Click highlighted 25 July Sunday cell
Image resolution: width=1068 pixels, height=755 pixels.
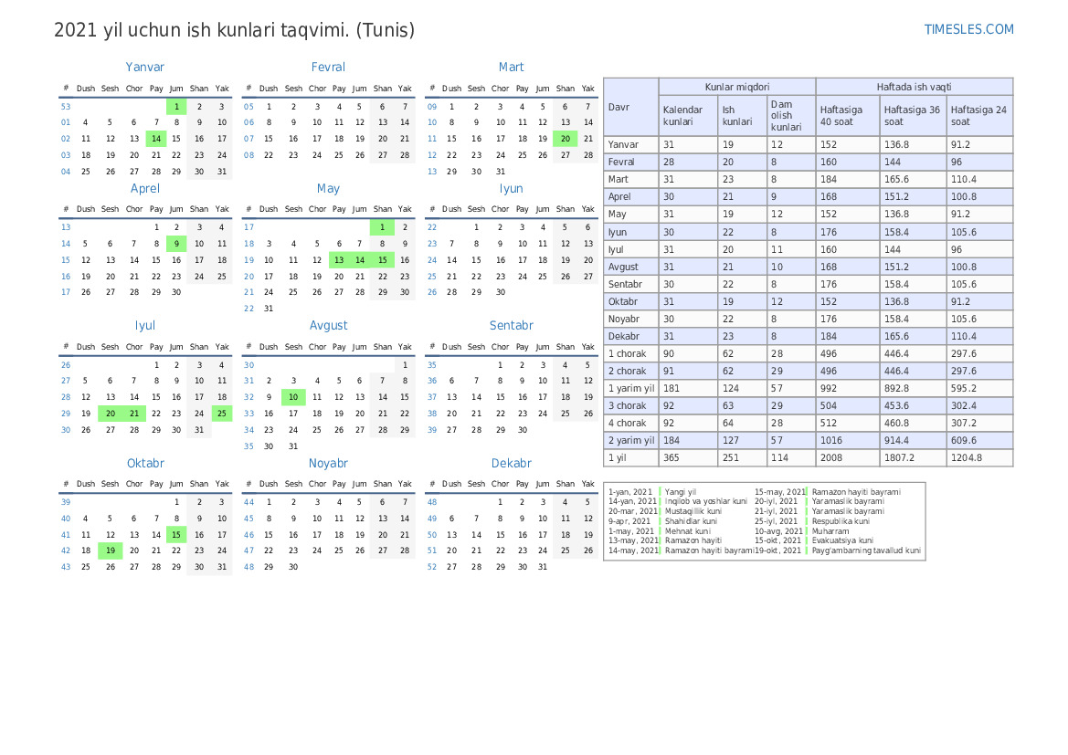coord(222,414)
